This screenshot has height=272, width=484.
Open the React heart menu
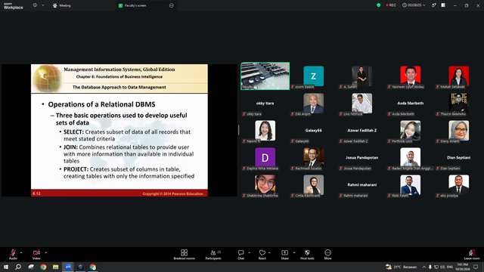(262, 255)
